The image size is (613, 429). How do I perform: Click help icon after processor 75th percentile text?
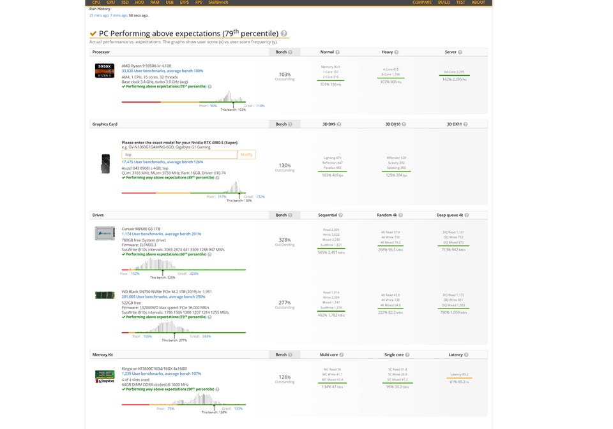click(209, 87)
